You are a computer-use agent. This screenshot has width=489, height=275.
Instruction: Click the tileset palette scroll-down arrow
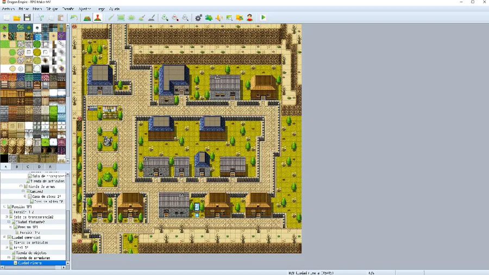68,160
